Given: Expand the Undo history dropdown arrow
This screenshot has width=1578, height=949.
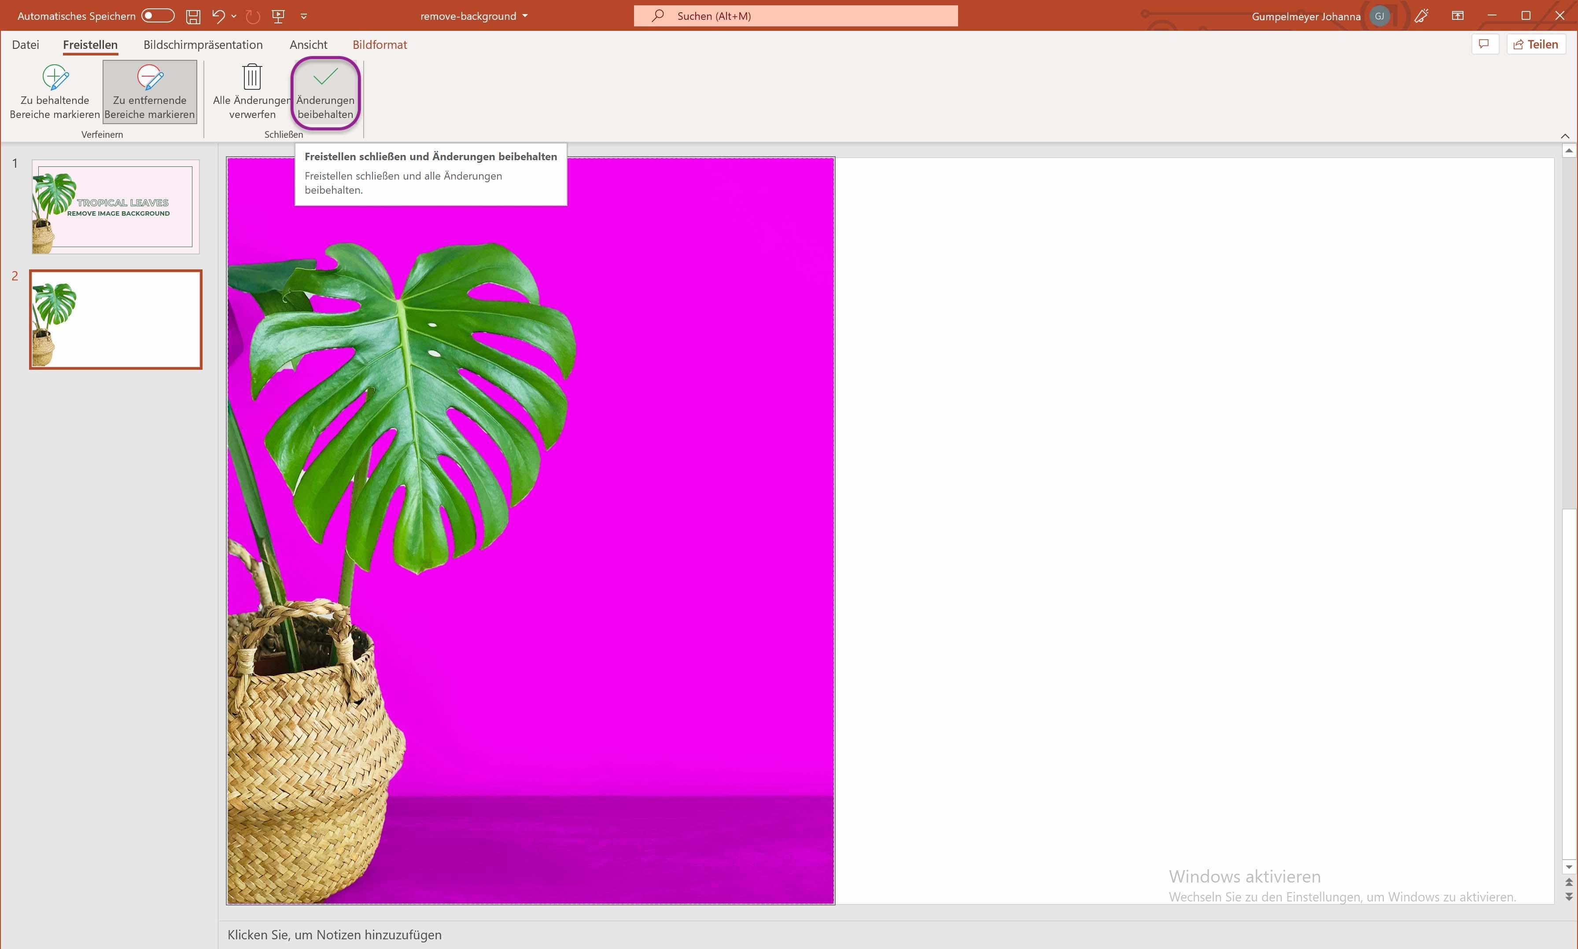Looking at the screenshot, I should coord(234,17).
